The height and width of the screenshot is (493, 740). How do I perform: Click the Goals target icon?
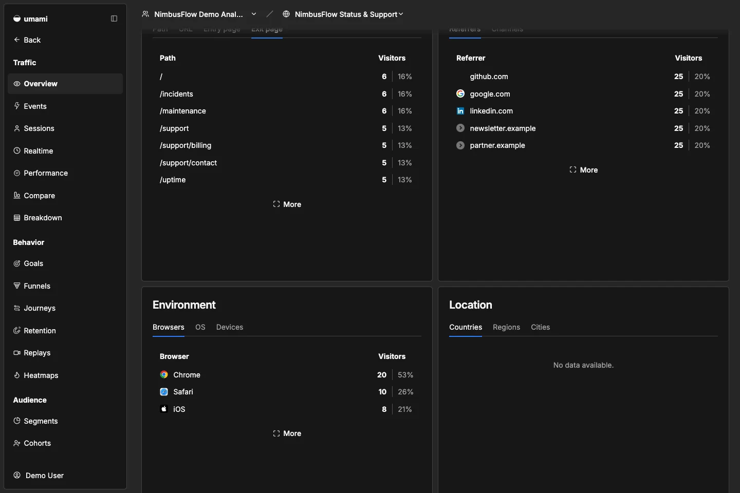[17, 263]
